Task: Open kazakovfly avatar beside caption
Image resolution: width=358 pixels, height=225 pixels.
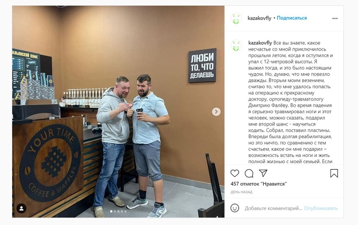Action: coord(236,45)
